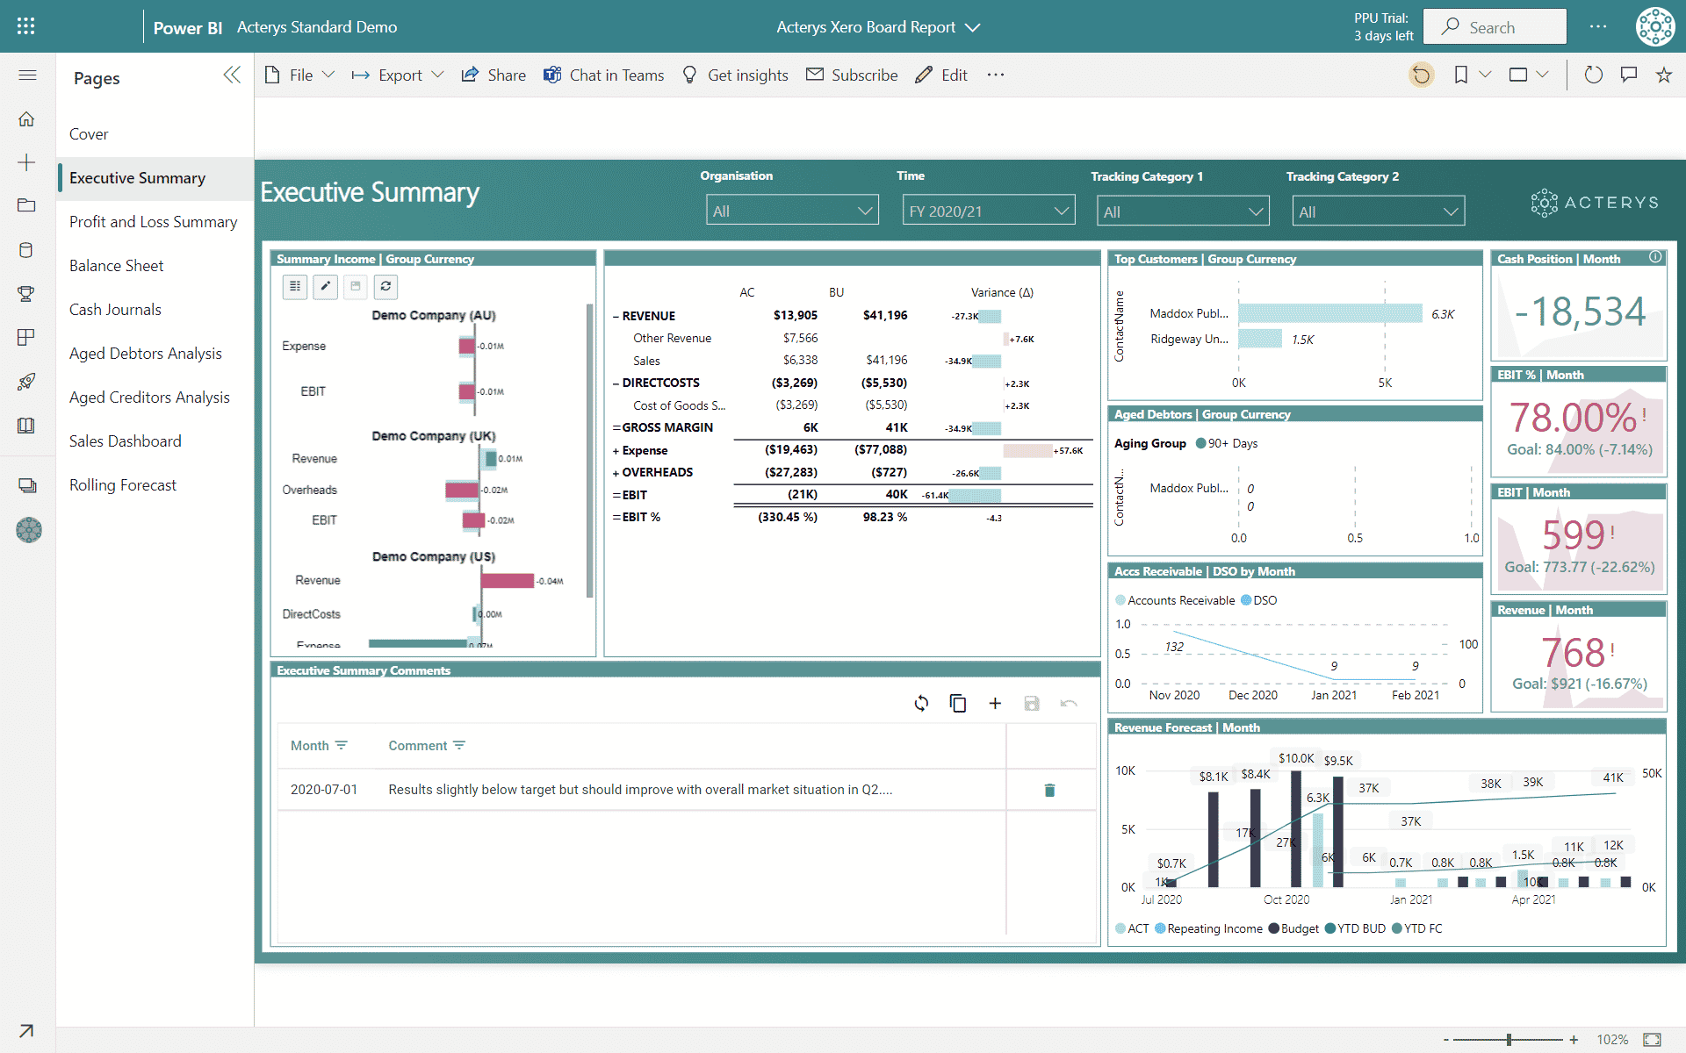Open the Workspaces icon in left rail

pyautogui.click(x=26, y=485)
